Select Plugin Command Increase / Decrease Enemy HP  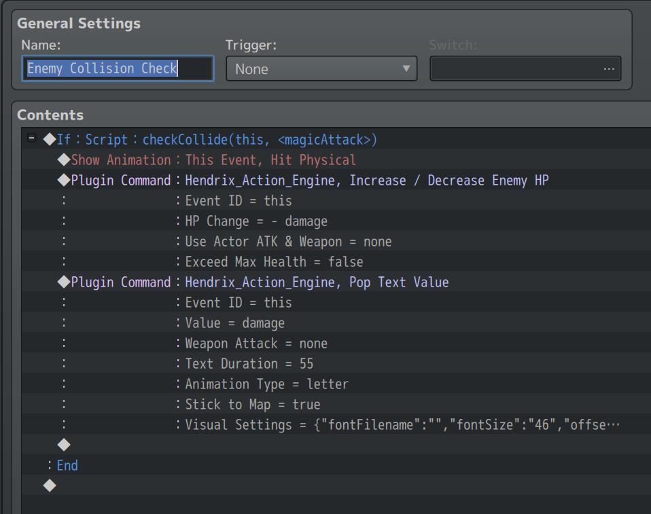coord(336,180)
